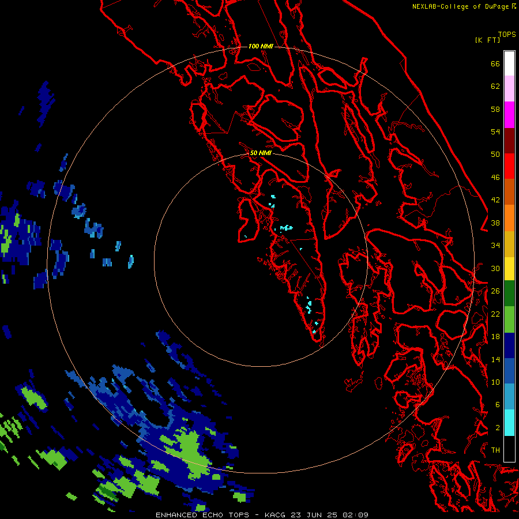Click the bright yellow legend swatch
The height and width of the screenshot is (519, 519).
[x=509, y=269]
